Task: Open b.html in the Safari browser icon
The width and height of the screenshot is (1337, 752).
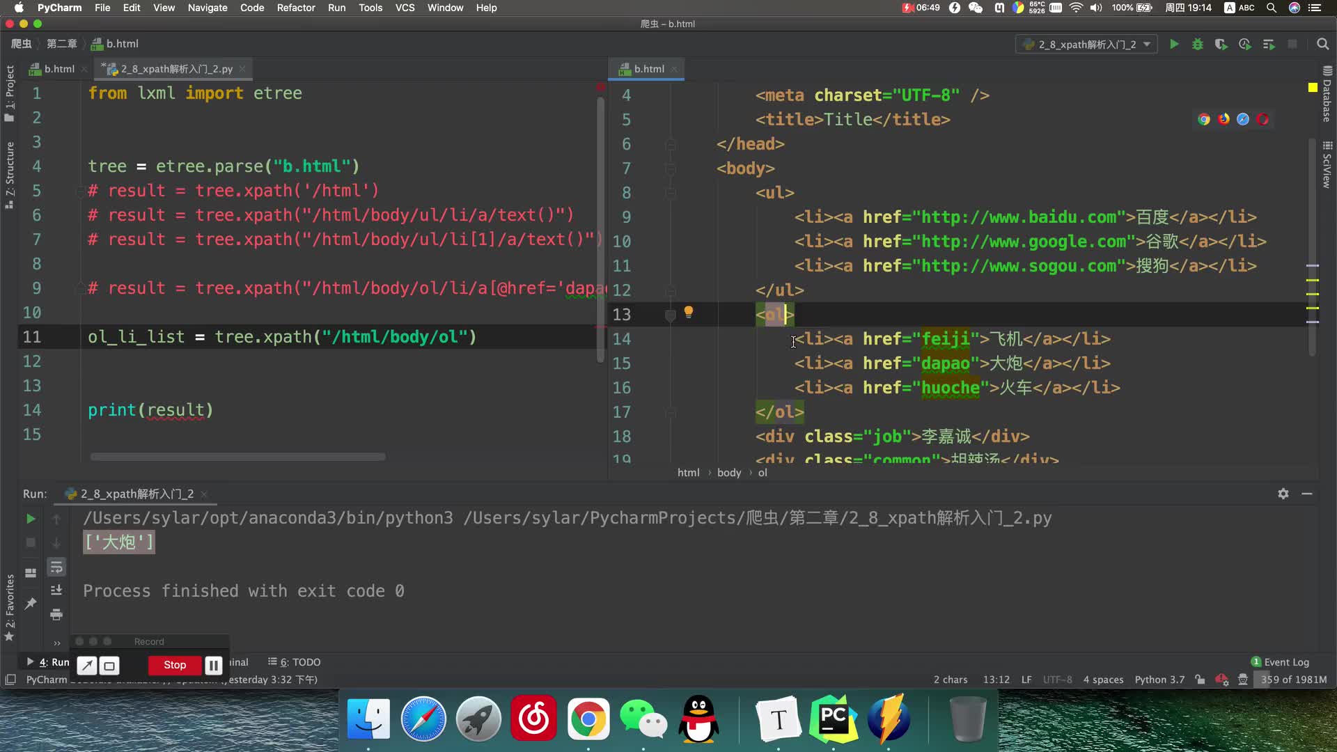Action: 1243,120
